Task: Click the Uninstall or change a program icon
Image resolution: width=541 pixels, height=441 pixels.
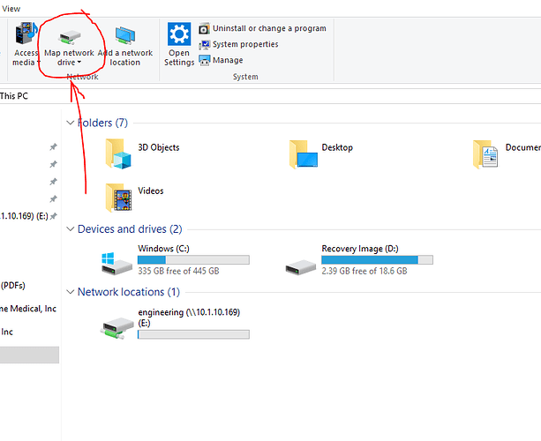Action: (204, 28)
